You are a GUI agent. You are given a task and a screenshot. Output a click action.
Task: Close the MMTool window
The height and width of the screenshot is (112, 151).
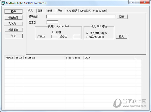pyautogui.click(x=144, y=2)
